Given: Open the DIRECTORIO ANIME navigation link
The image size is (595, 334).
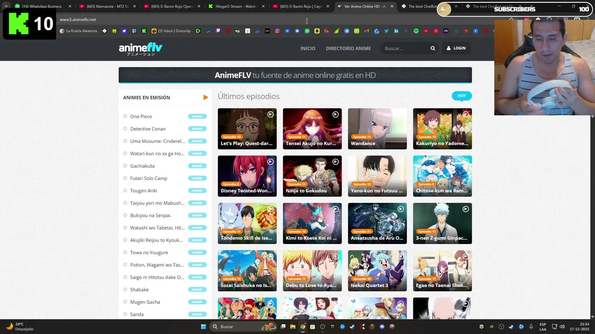Looking at the screenshot, I should tap(348, 48).
